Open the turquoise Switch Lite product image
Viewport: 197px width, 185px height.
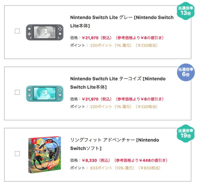(45, 92)
